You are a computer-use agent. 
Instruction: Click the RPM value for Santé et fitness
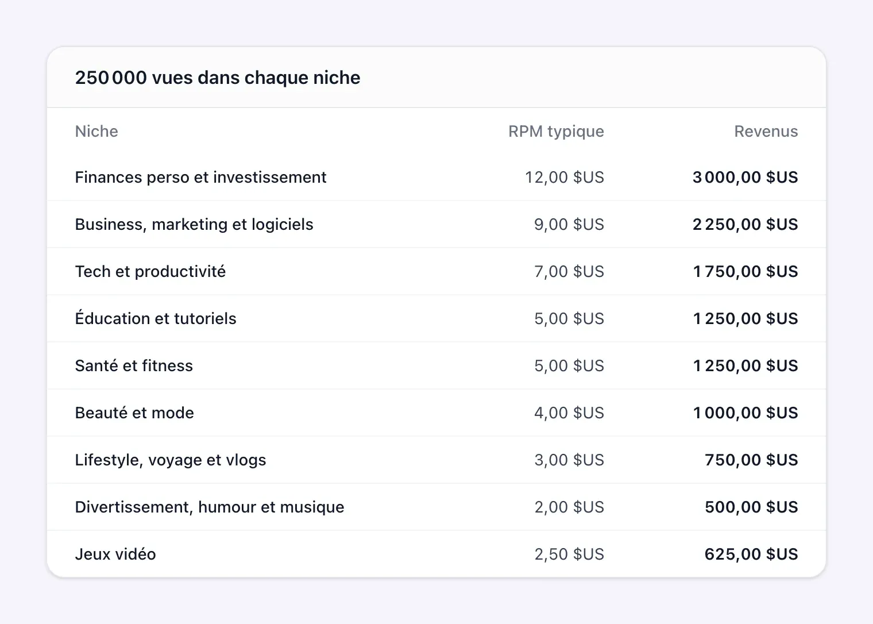click(569, 365)
